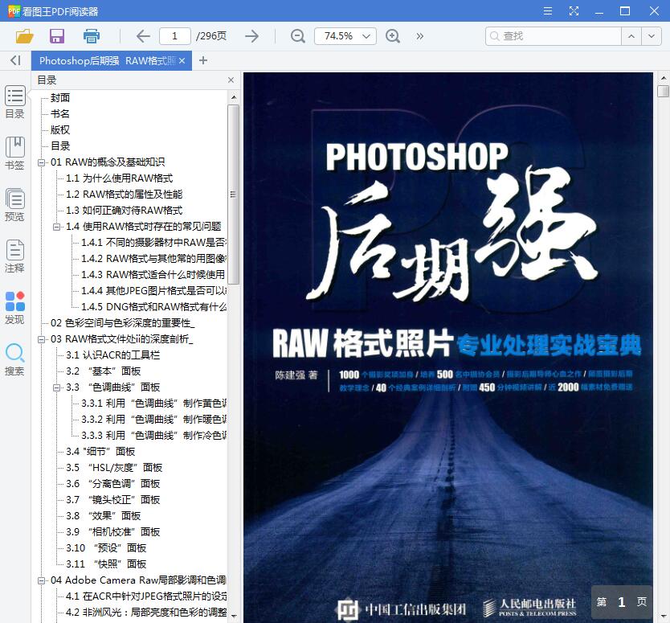Show more toolbar options chevrons

(x=419, y=36)
